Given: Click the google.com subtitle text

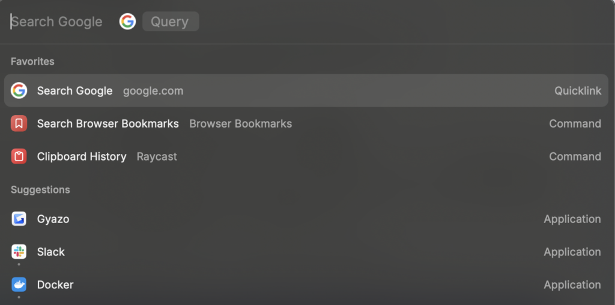Looking at the screenshot, I should (153, 90).
